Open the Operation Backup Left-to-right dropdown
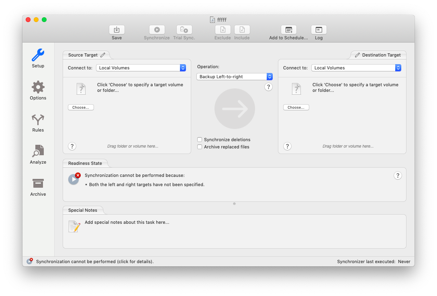 235,77
